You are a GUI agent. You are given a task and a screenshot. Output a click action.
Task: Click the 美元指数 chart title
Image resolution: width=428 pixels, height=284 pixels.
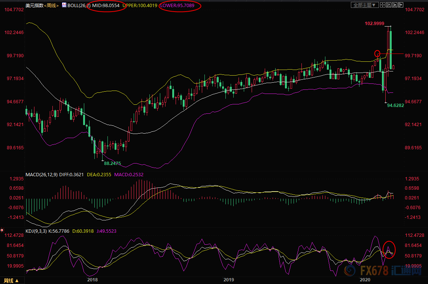coord(34,5)
